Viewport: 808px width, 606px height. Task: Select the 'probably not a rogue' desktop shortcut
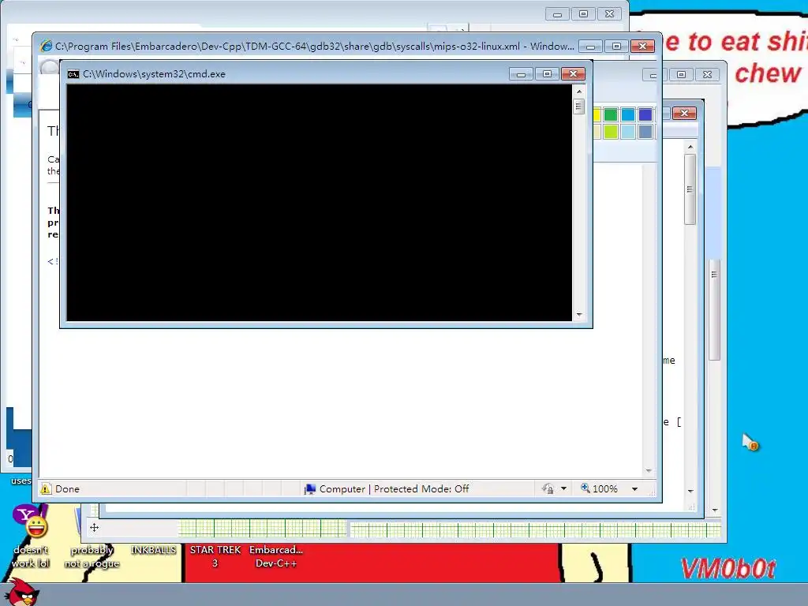[92, 556]
